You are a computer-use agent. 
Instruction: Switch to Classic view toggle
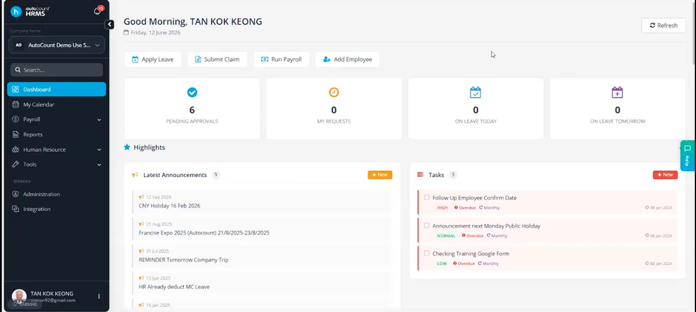tap(25, 304)
